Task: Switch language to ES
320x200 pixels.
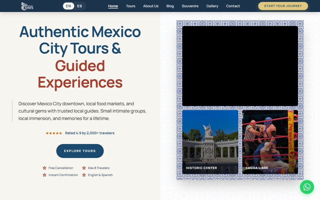Action: point(79,6)
